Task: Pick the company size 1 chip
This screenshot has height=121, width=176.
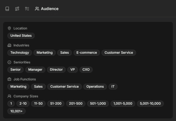Action: [11, 104]
